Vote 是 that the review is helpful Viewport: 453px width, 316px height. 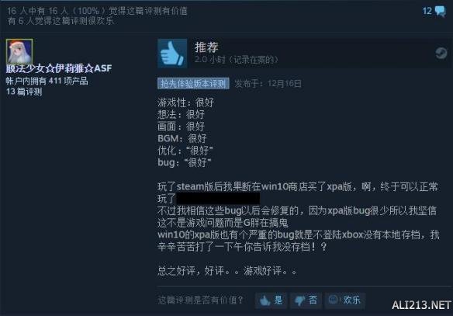click(x=271, y=300)
